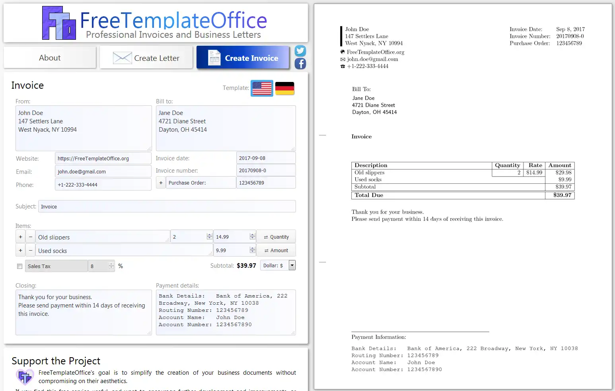Toggle Used socks row to Amount mode
Image resolution: width=615 pixels, height=391 pixels.
(x=276, y=251)
